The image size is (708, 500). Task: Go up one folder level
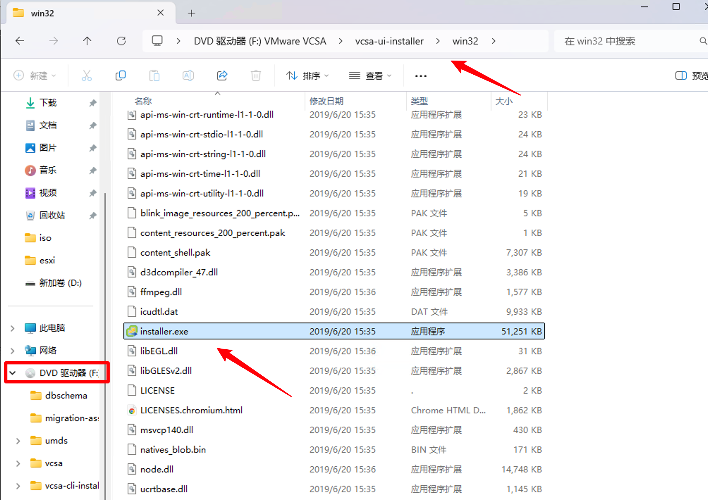[87, 41]
